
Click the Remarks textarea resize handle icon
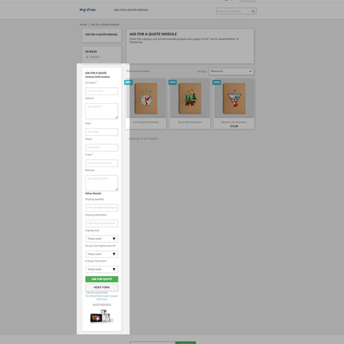(117, 189)
